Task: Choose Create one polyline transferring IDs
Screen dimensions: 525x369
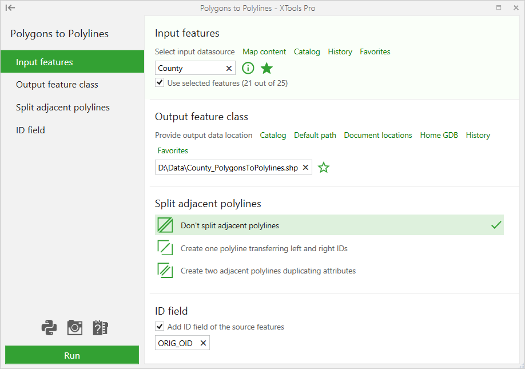Action: (264, 248)
